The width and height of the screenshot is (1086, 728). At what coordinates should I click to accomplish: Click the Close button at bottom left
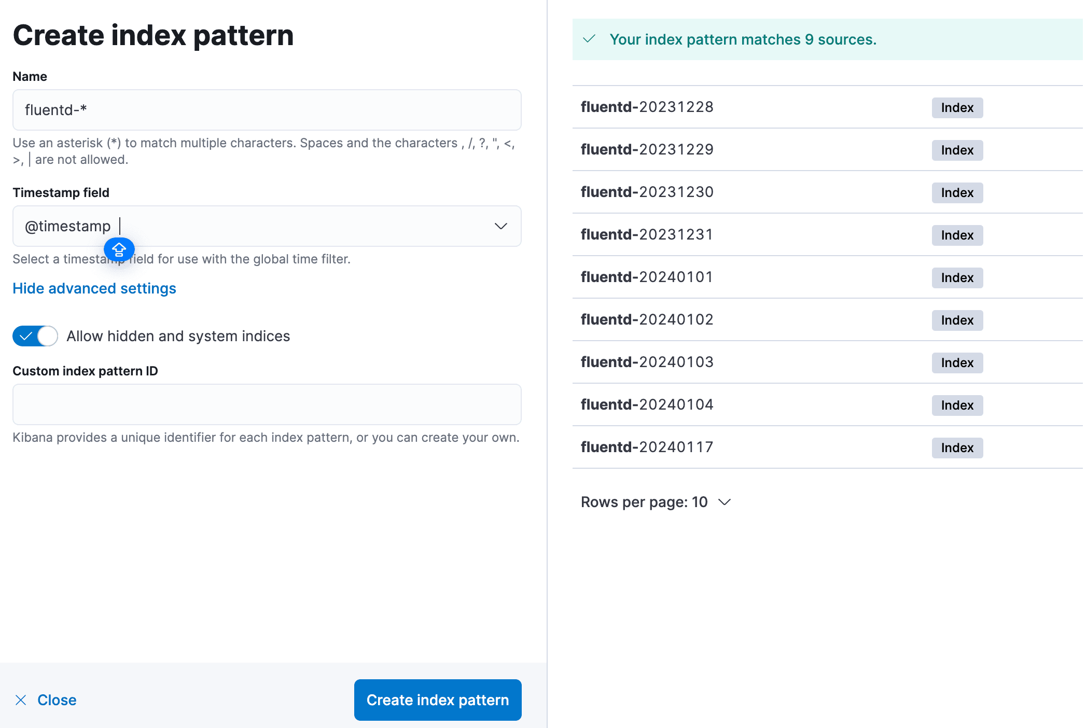[46, 700]
